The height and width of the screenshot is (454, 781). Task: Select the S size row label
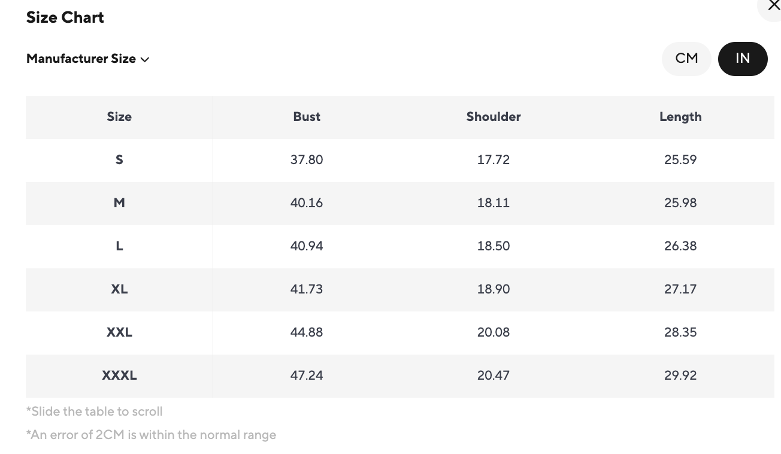[x=119, y=160]
